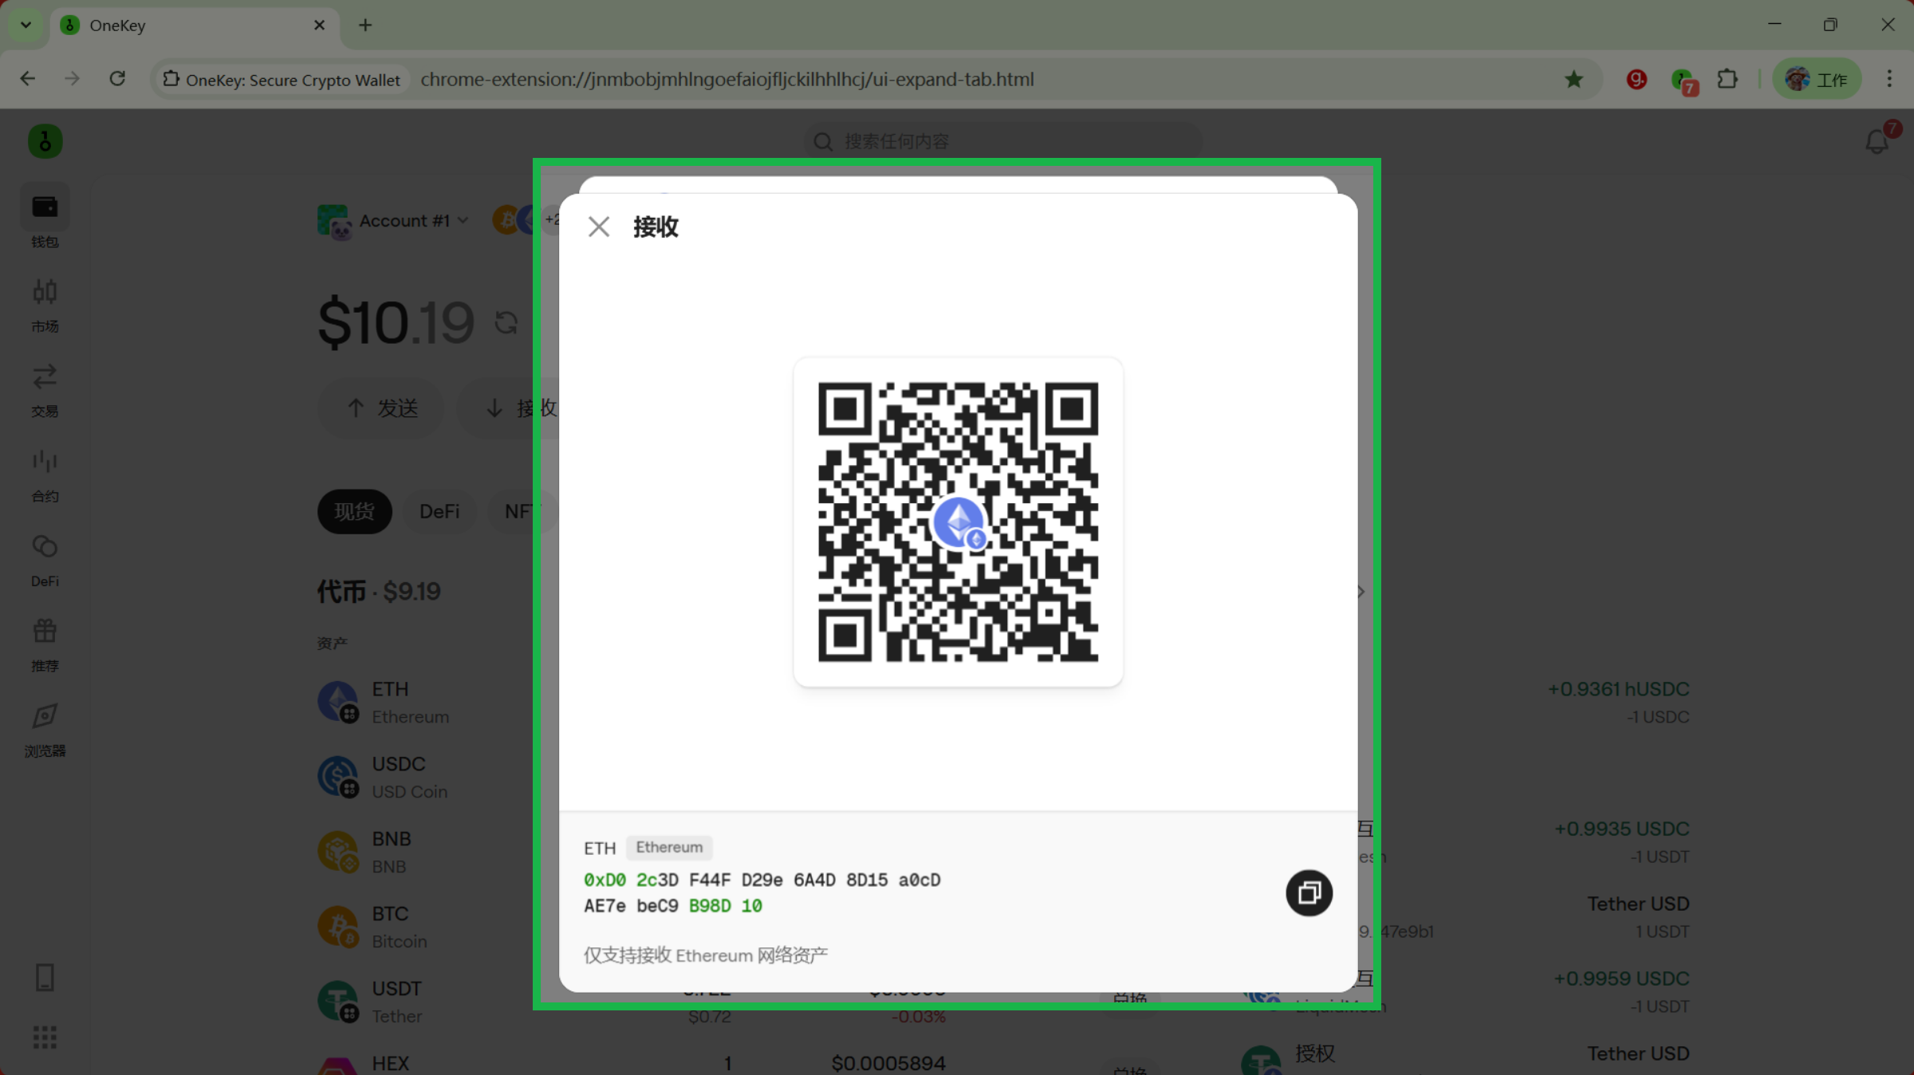Switch to the 现货 tab

coord(354,511)
